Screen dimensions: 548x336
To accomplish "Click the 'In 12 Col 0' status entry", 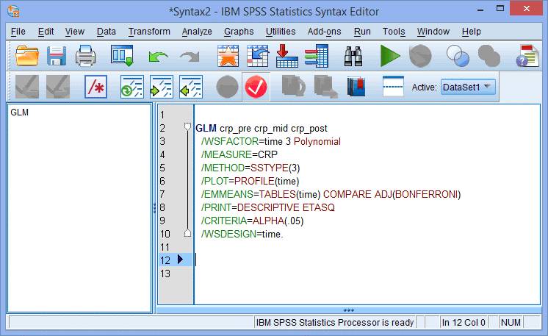I will [x=464, y=322].
